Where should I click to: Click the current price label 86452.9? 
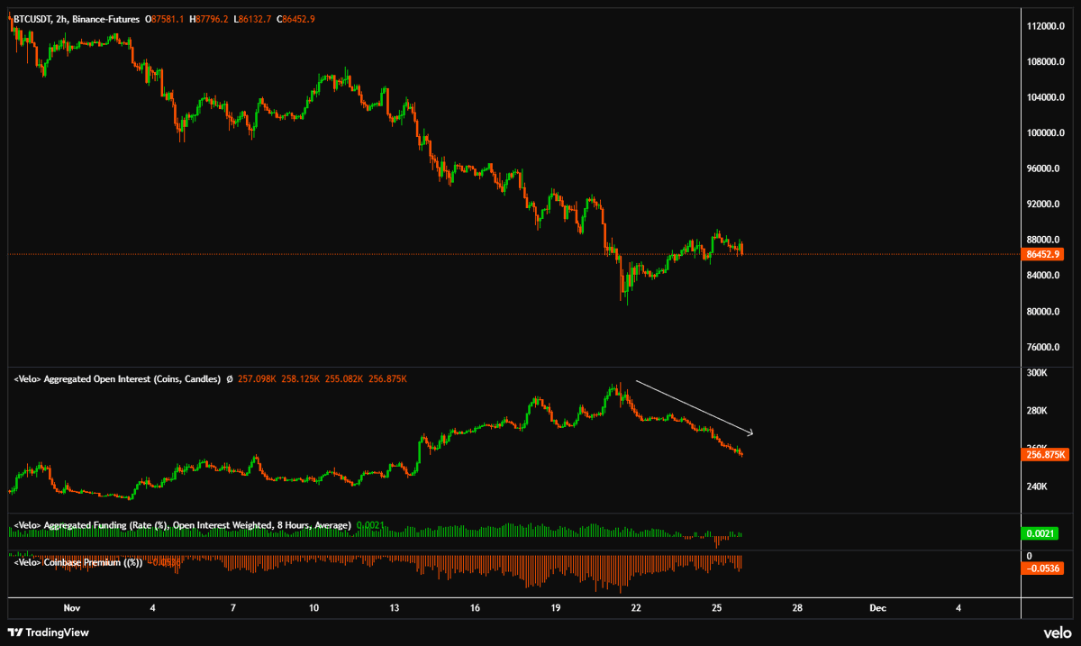pyautogui.click(x=1044, y=254)
